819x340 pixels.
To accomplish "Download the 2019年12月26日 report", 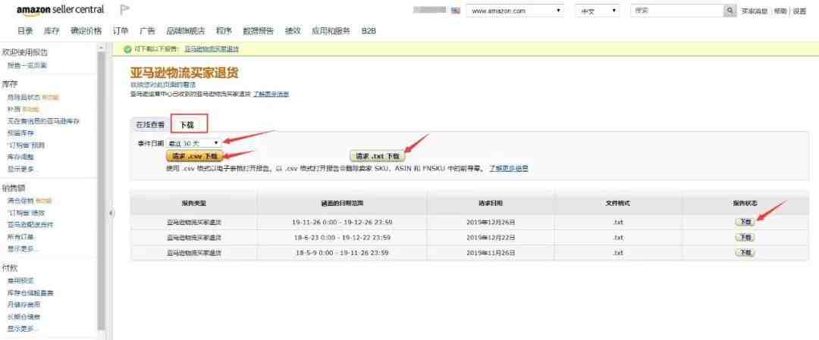I will click(745, 222).
